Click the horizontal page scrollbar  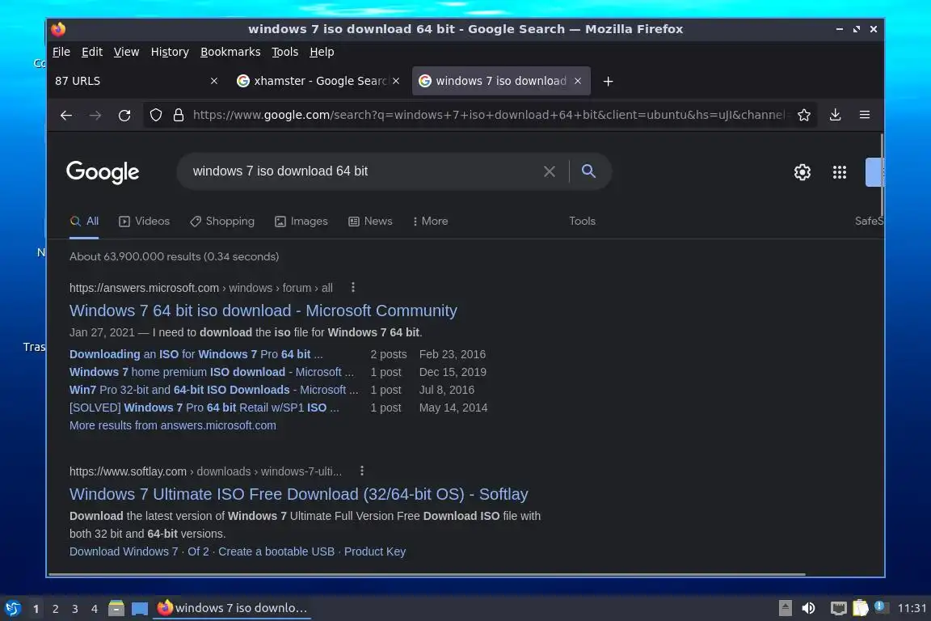(427, 575)
